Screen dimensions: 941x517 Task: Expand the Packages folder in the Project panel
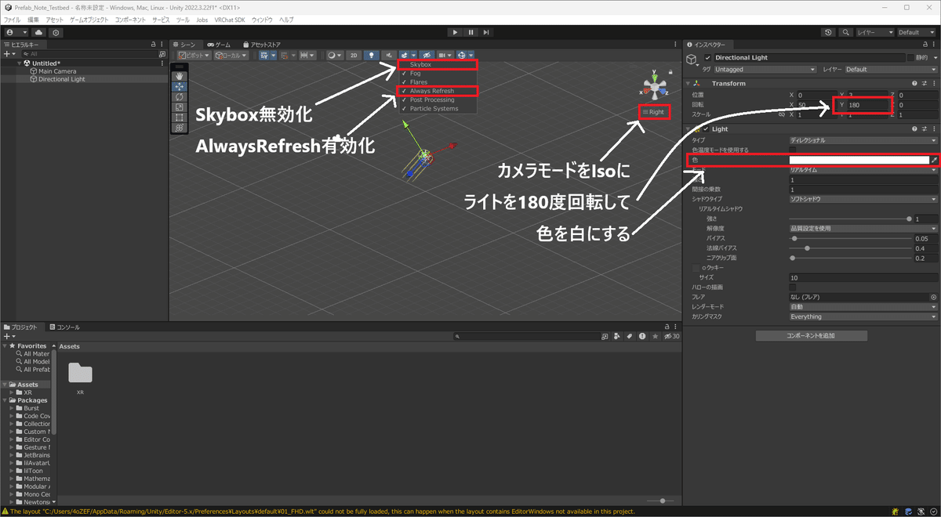pyautogui.click(x=5, y=400)
